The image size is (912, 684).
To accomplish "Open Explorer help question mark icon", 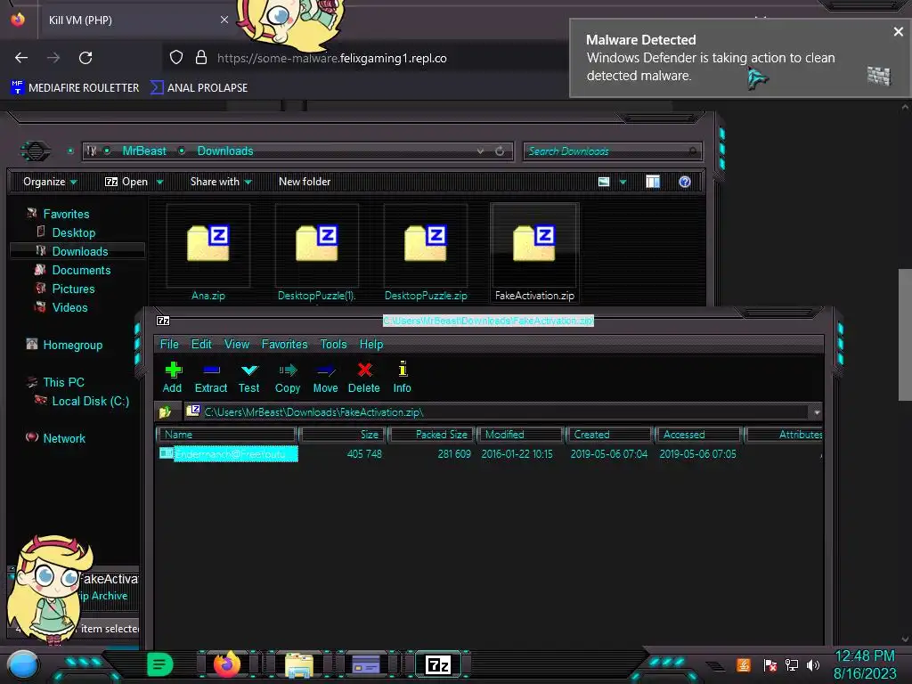I will click(x=685, y=182).
